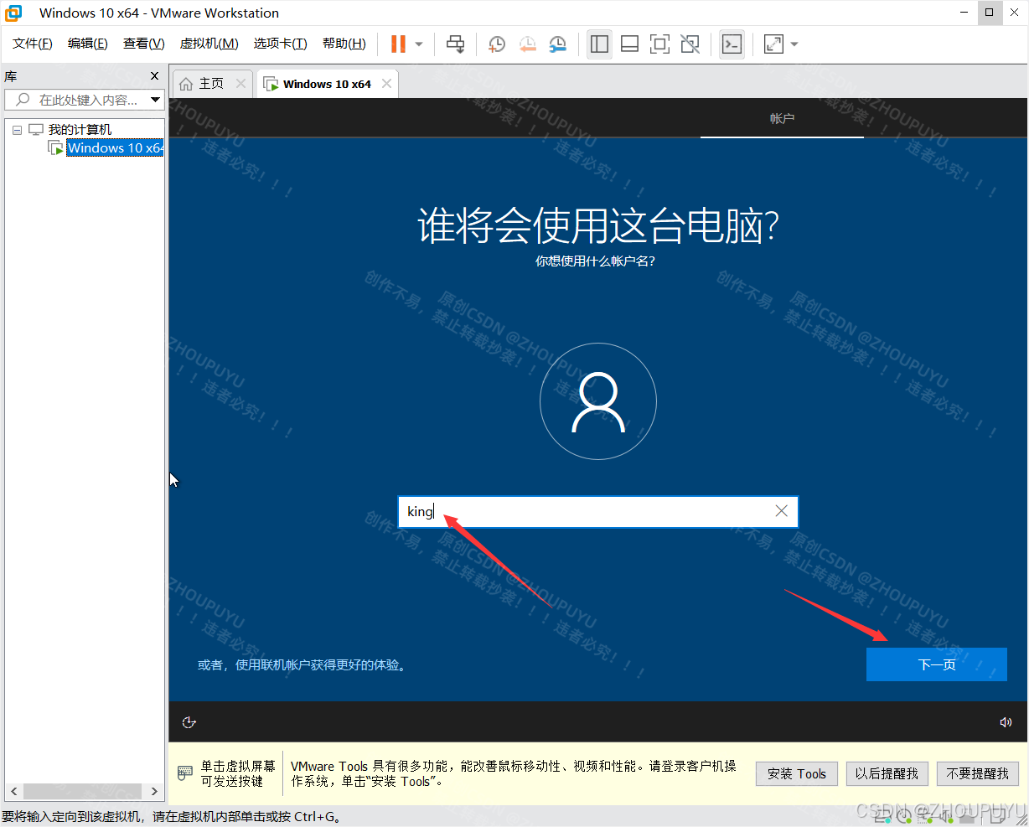Viewport: 1029px width, 827px height.
Task: Click the library horizontal scrollbar thumb
Action: tap(81, 791)
